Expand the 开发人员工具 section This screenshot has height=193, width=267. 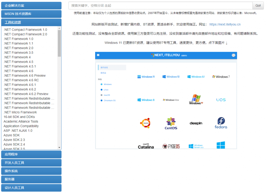click(31, 163)
